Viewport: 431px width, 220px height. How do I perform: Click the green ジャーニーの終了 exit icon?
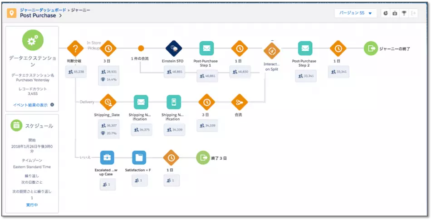[371, 49]
